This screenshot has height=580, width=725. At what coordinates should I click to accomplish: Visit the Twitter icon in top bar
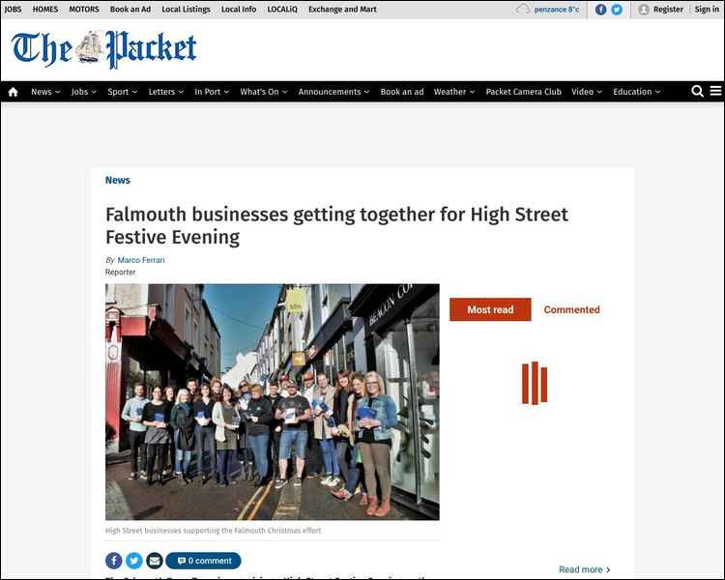coord(617,10)
